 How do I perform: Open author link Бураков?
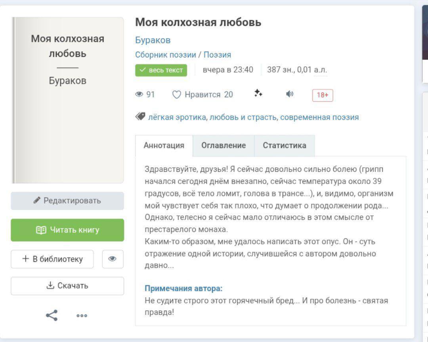153,40
